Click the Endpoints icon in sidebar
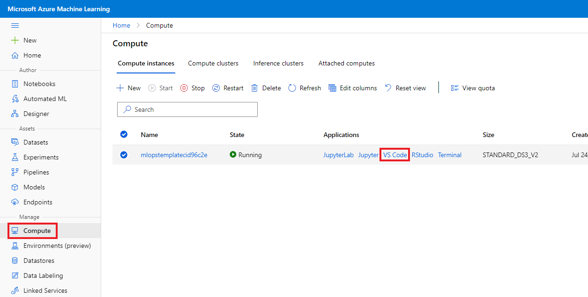588x297 pixels. [x=15, y=202]
